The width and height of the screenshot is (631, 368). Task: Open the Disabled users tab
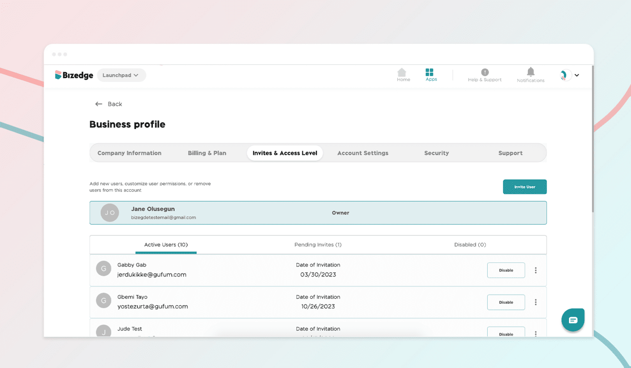coord(470,244)
